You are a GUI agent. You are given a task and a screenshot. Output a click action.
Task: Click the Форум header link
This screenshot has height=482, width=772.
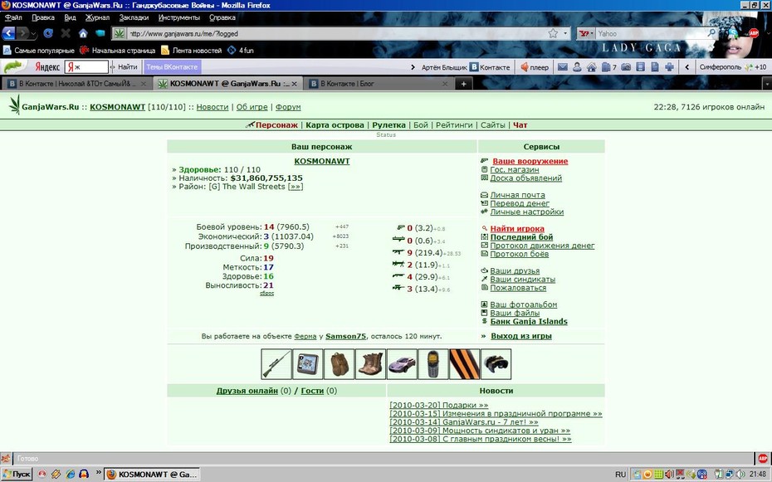pyautogui.click(x=288, y=107)
